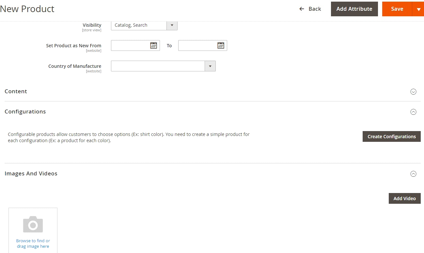Open the Country of Manufacture dropdown
This screenshot has width=424, height=253.
point(210,66)
